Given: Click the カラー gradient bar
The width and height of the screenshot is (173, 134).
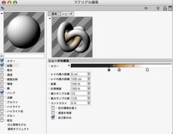Looking at the screenshot, I should pos(121,65).
